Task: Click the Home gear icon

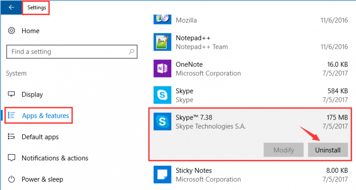Action: pos(12,31)
